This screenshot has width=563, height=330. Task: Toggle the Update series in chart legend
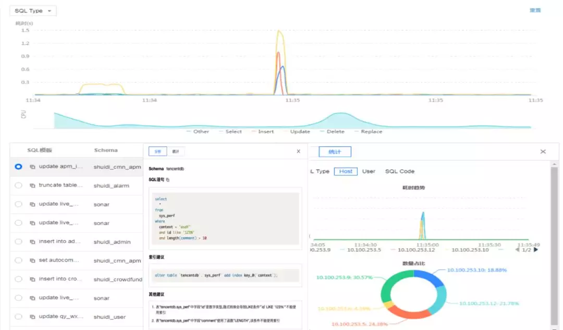tap(300, 132)
